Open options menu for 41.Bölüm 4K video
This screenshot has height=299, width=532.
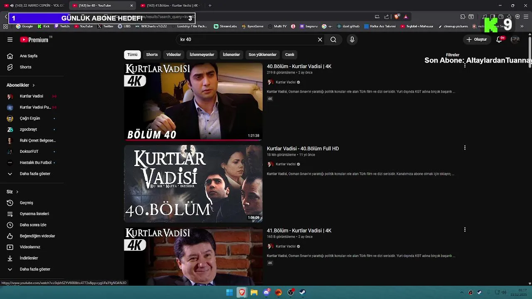465,230
